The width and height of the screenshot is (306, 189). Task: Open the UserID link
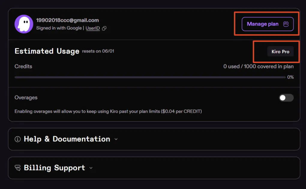pos(93,28)
